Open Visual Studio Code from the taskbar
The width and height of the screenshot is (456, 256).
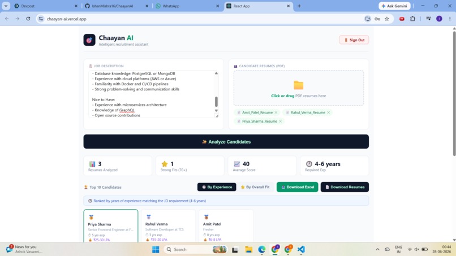[301, 249]
